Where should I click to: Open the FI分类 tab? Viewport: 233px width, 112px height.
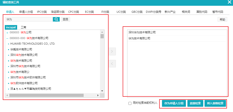pos(105,12)
